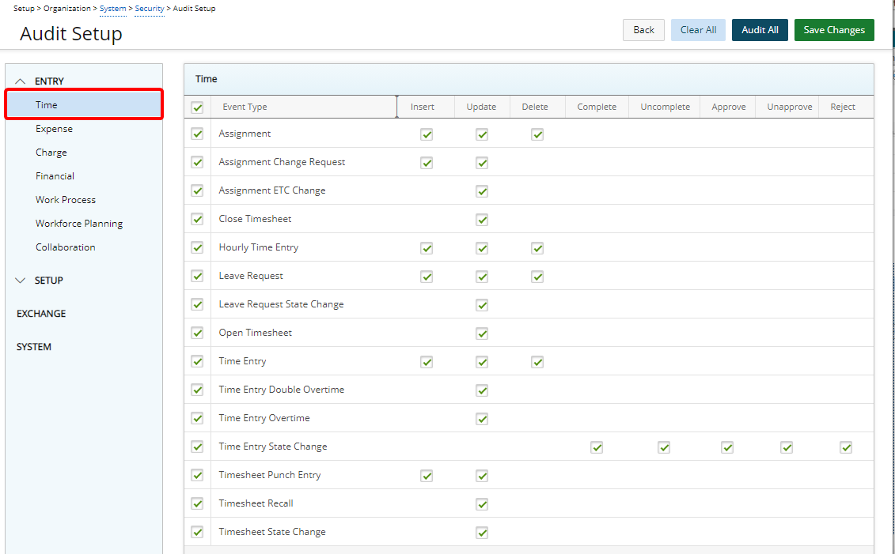This screenshot has height=554, width=895.
Task: Open the SYSTEM section
Action: (x=34, y=347)
